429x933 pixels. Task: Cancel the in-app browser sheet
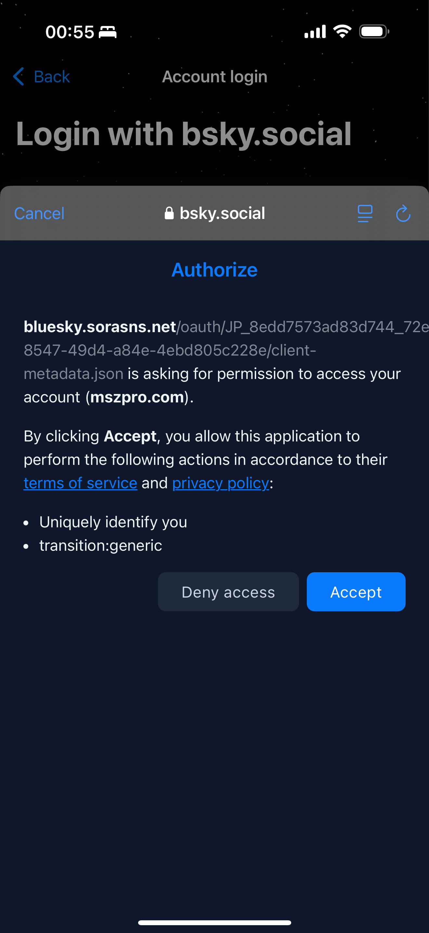39,213
